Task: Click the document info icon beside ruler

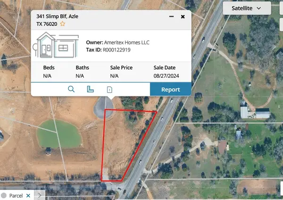Action: coord(109,90)
